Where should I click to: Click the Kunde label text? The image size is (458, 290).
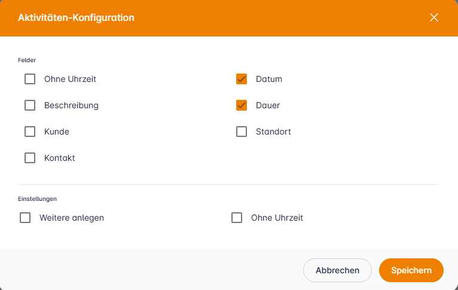(57, 132)
